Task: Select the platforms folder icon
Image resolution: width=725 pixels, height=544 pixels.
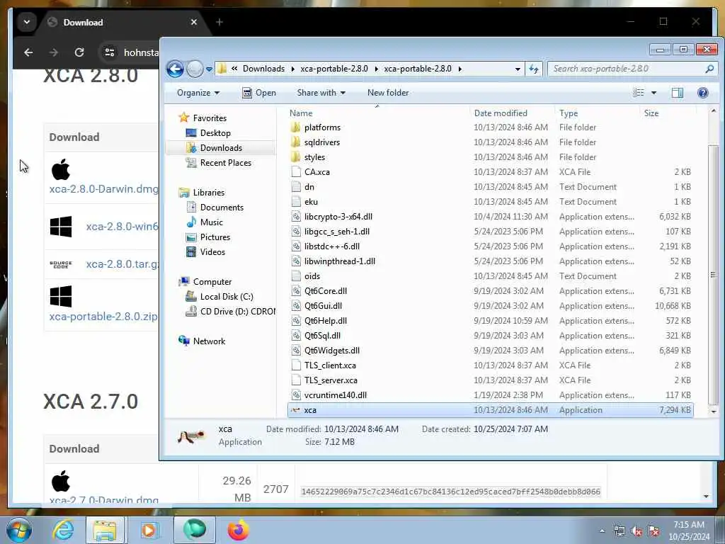Action: pyautogui.click(x=296, y=127)
